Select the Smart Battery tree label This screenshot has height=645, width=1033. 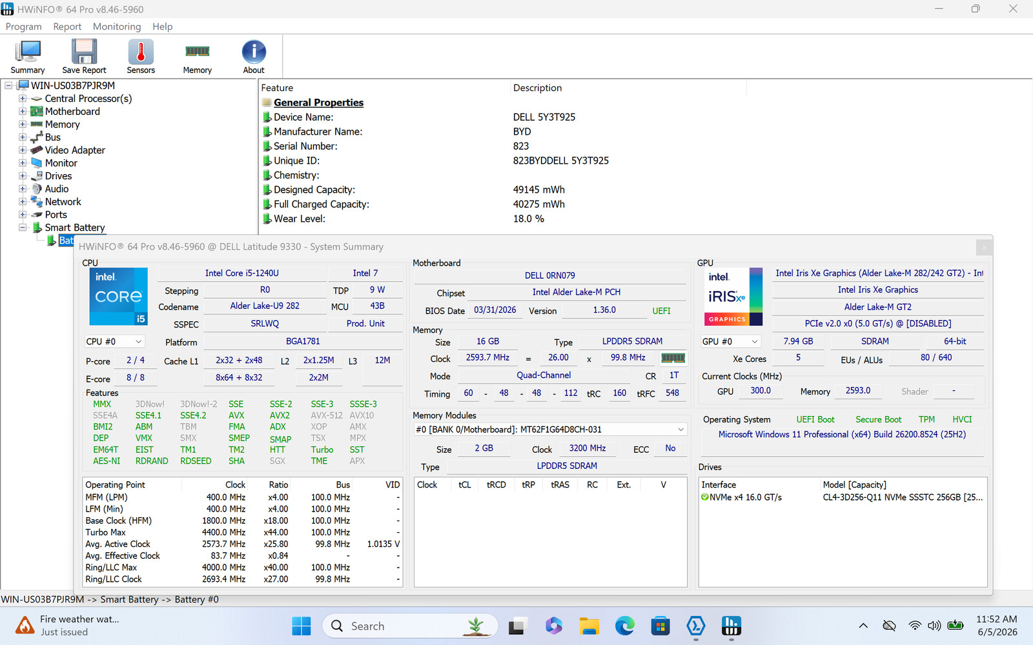click(x=75, y=228)
